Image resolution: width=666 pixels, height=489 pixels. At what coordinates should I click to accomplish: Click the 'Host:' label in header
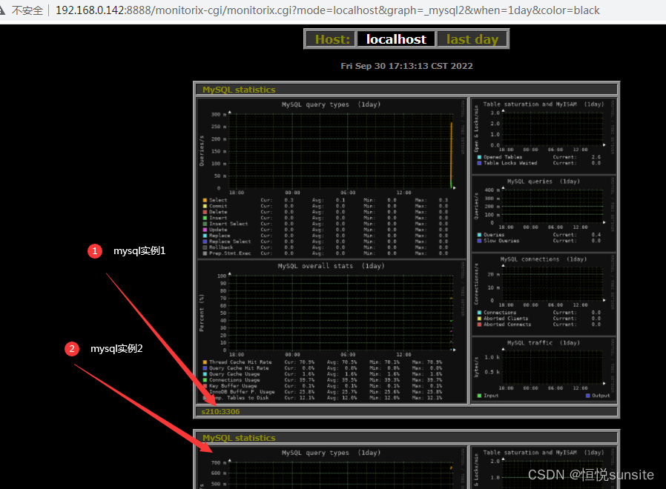(x=332, y=39)
